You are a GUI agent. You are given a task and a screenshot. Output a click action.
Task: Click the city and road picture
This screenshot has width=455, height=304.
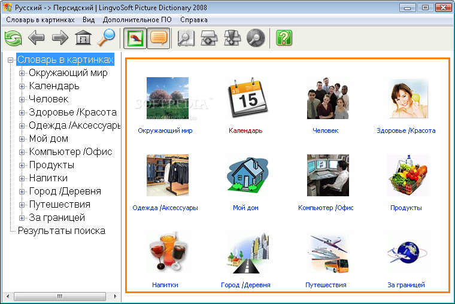tap(248, 253)
